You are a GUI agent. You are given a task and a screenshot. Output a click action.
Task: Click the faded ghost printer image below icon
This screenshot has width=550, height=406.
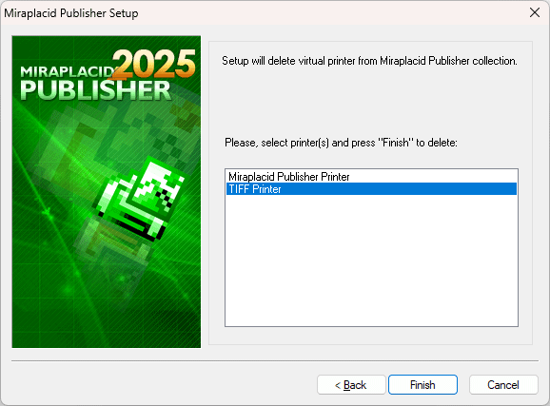coord(112,242)
